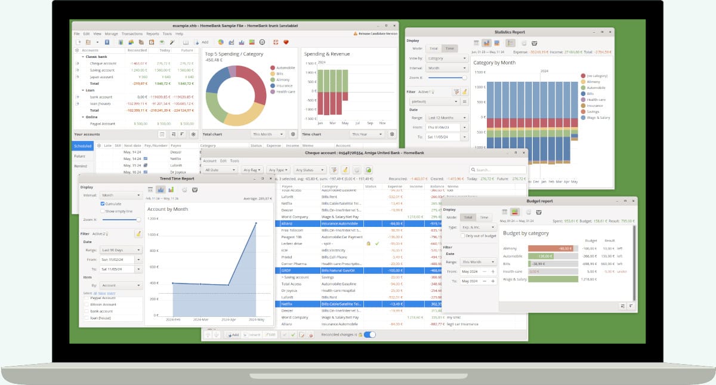Tick the bank account checkbox in Trend report
Image resolution: width=716 pixels, height=385 pixels.
tap(85, 311)
